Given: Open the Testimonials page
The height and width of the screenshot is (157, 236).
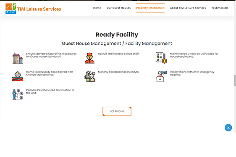Looking at the screenshot, I should (x=220, y=8).
